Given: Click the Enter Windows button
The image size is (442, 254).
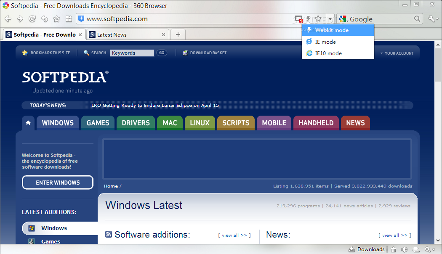Looking at the screenshot, I should [x=58, y=183].
